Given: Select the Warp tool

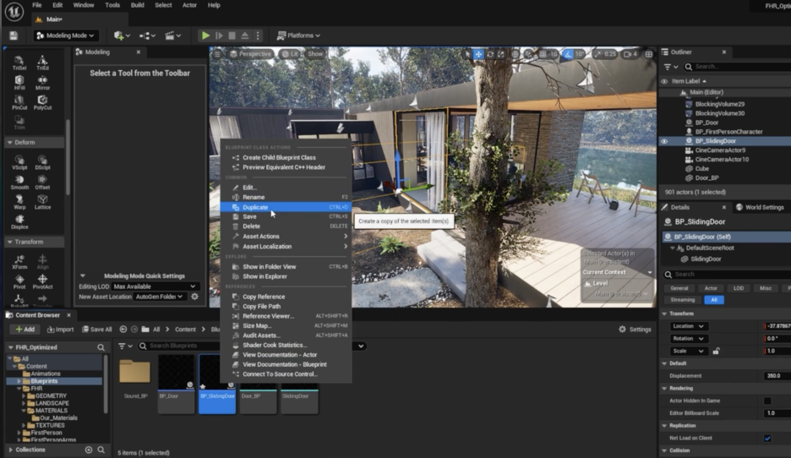Looking at the screenshot, I should point(19,202).
